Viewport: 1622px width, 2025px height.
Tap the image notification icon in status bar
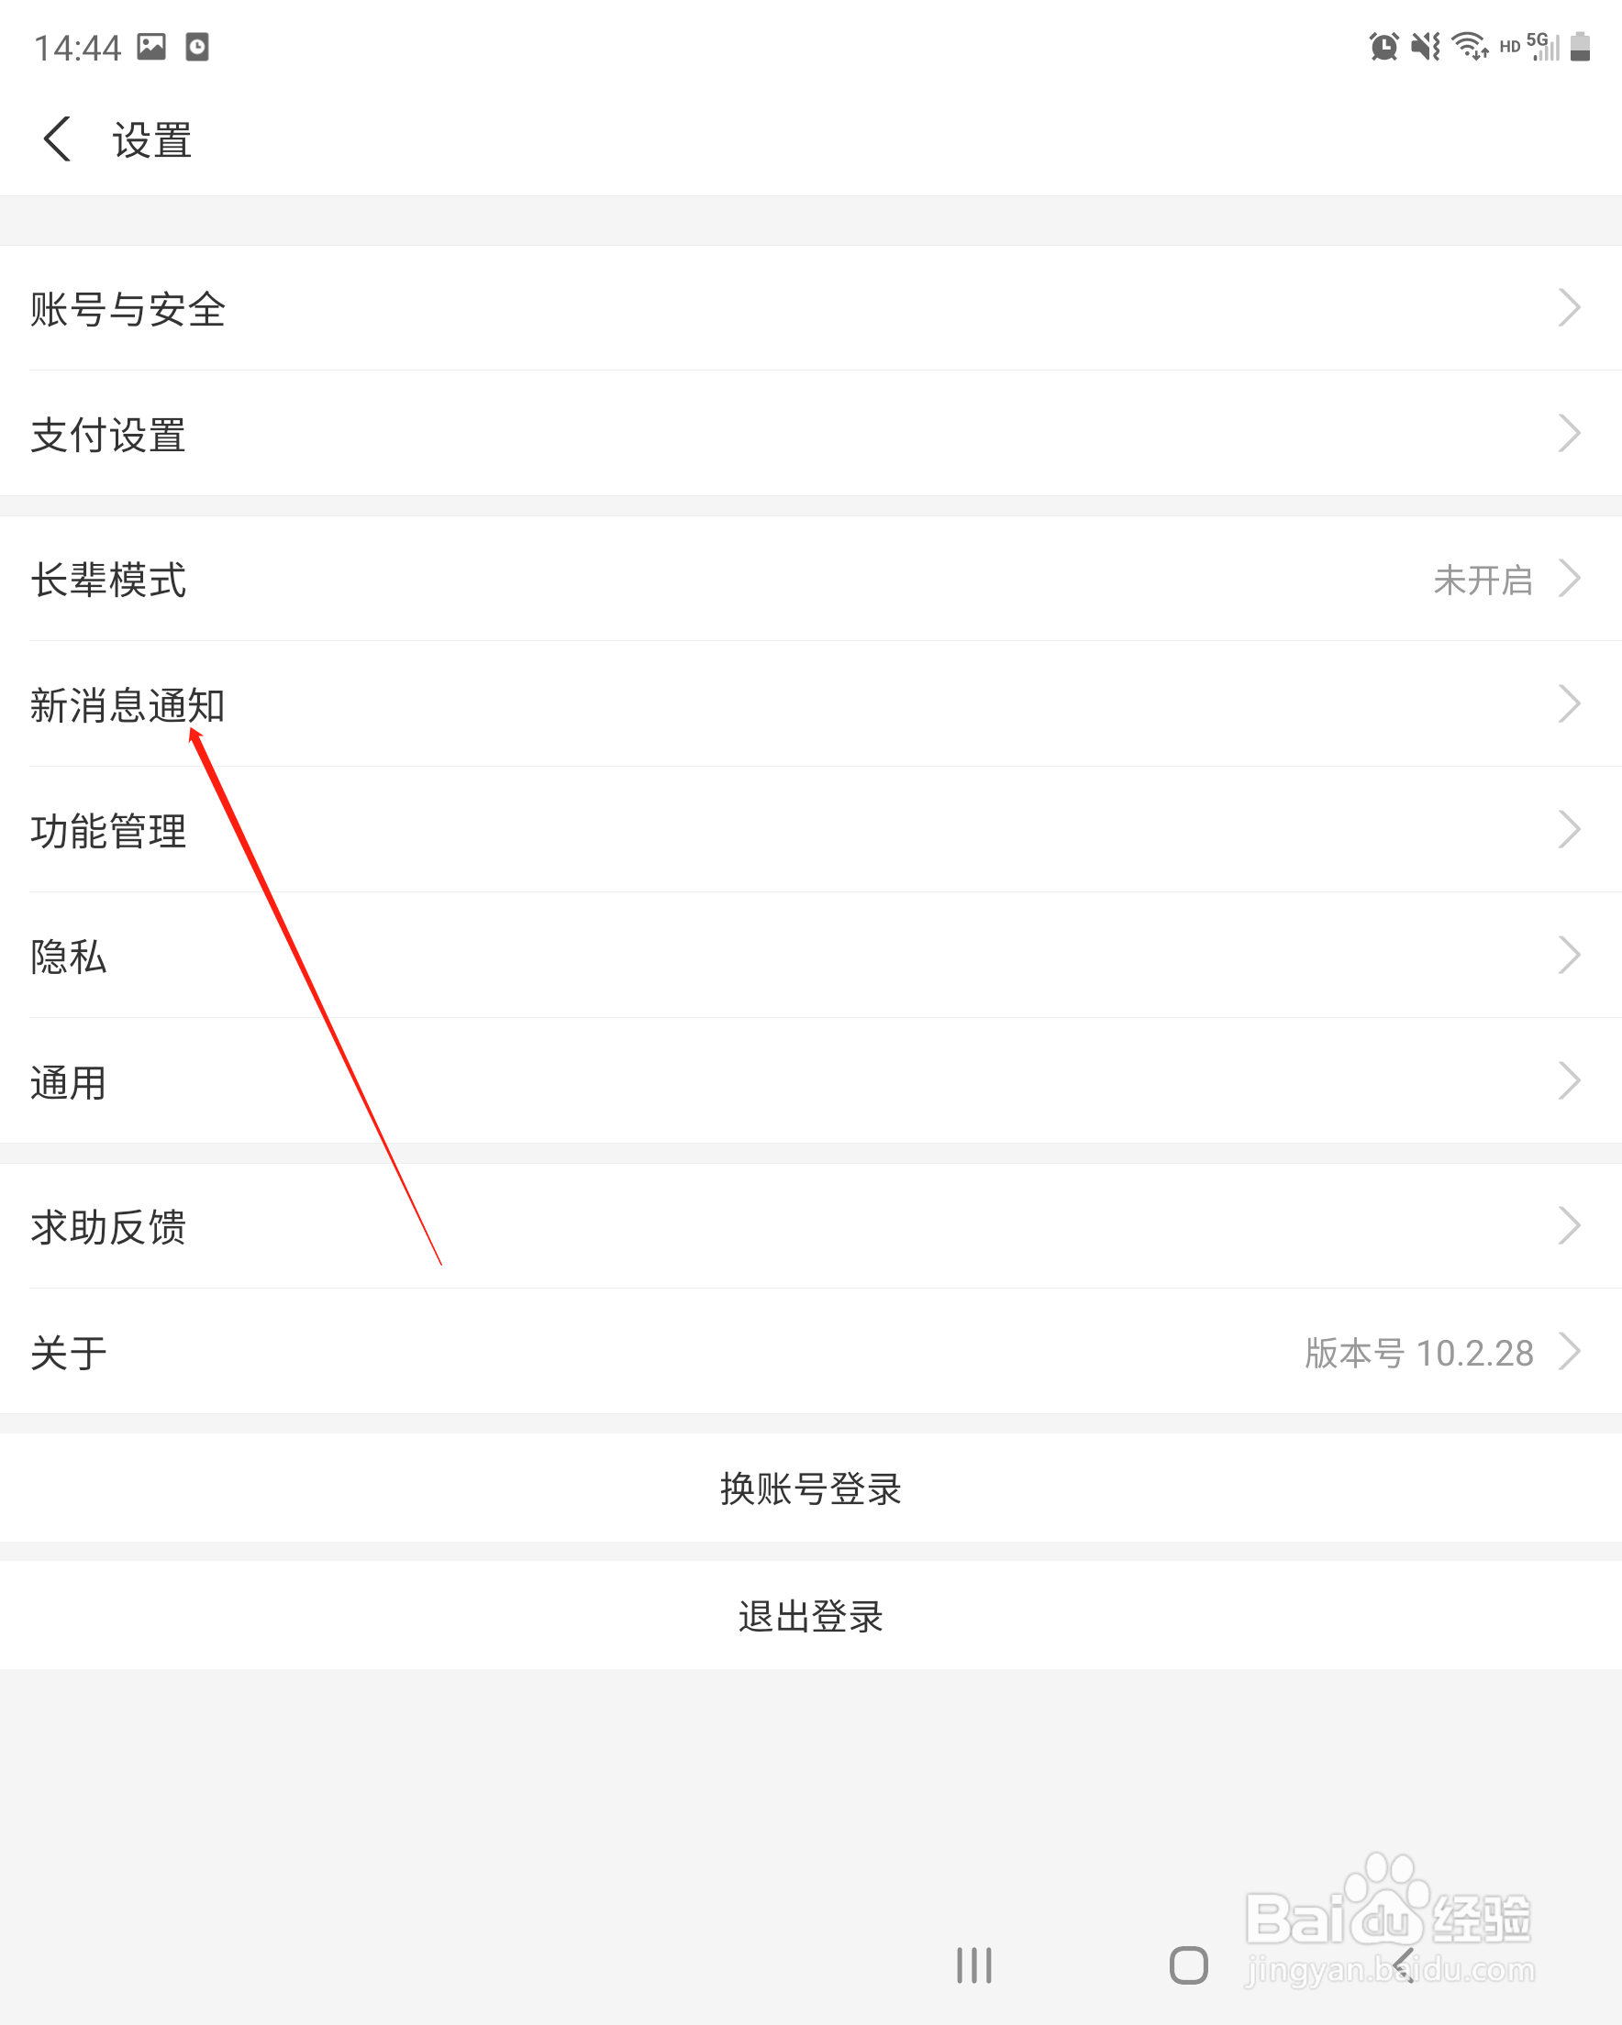(151, 46)
